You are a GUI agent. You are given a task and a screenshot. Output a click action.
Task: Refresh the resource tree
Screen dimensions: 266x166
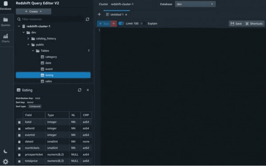point(87,19)
